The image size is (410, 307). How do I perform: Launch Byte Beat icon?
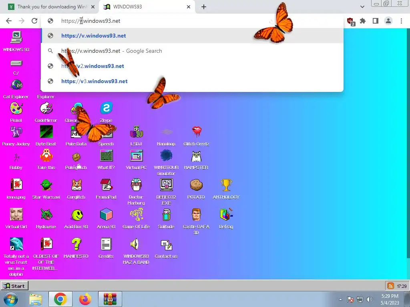46,132
